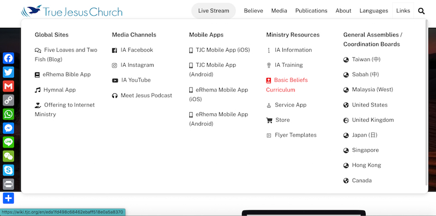Open Japan (日) link
The image size is (436, 216).
[x=360, y=135]
